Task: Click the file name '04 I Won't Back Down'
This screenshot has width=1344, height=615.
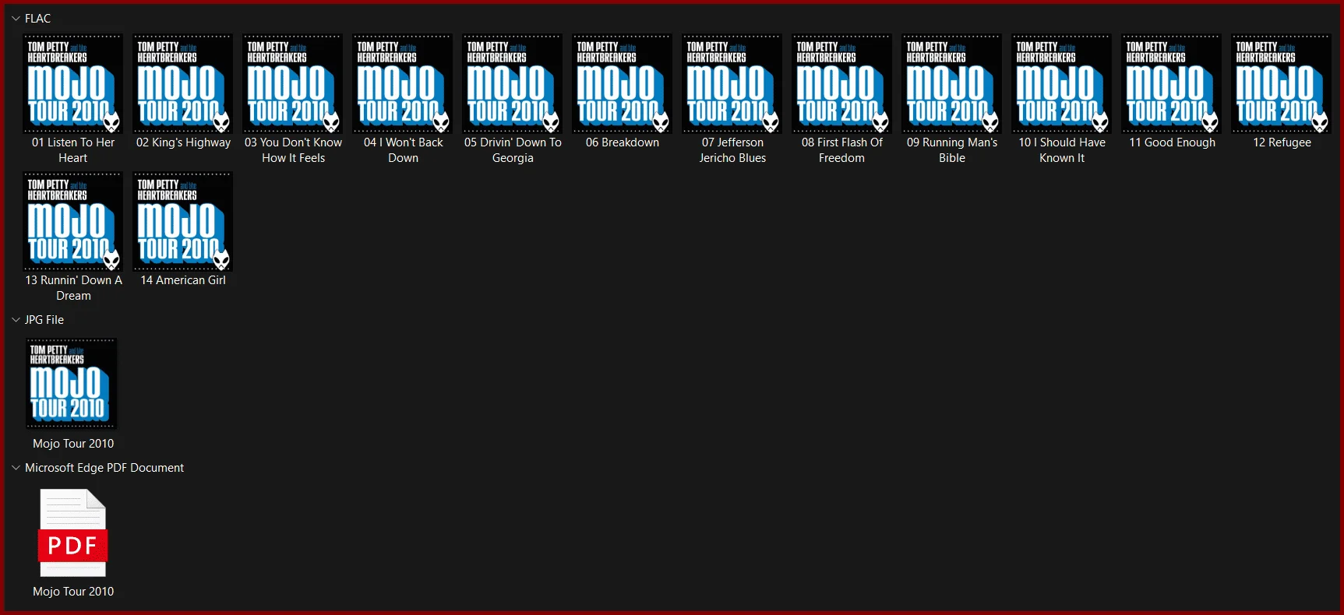Action: click(403, 150)
